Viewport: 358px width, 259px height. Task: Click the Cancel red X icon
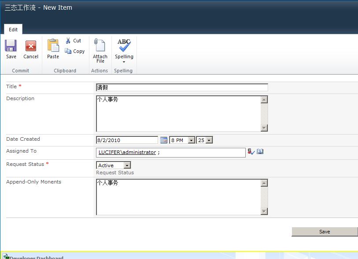click(x=31, y=46)
